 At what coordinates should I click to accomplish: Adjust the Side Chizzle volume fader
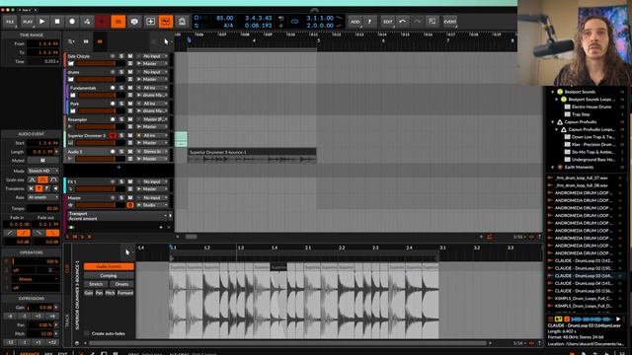pyautogui.click(x=100, y=63)
